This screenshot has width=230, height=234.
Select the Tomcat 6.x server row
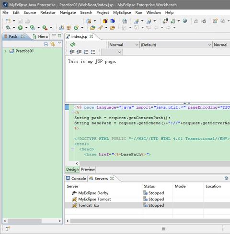[148, 205]
